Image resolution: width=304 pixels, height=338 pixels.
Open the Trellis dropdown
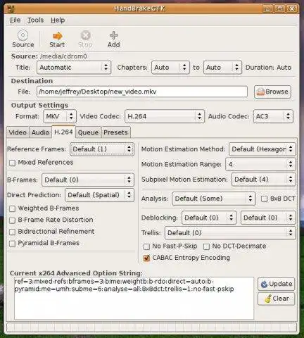[230, 233]
